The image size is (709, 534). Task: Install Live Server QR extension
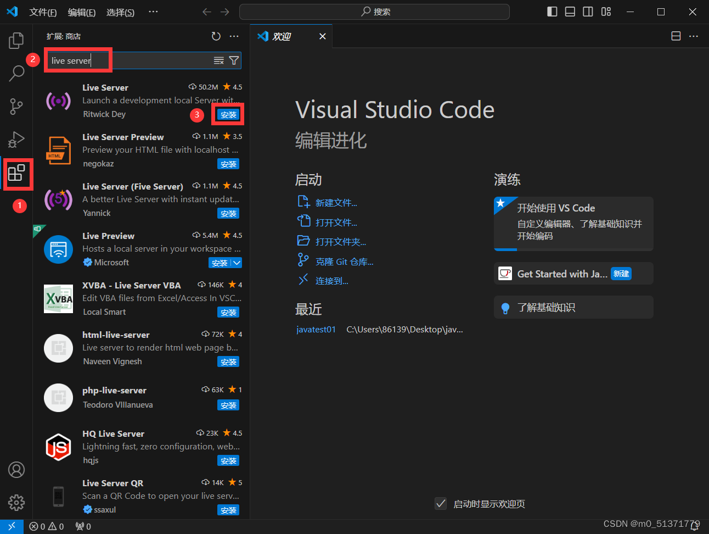click(x=228, y=510)
